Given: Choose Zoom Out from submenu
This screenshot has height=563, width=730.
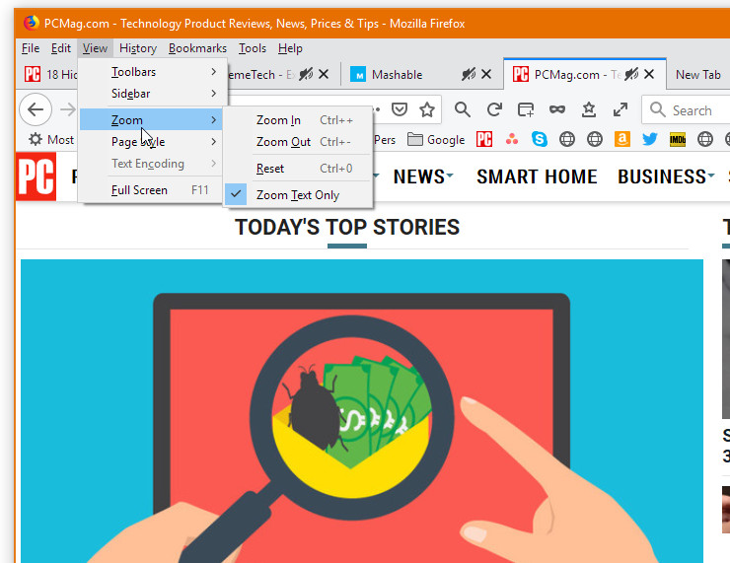Looking at the screenshot, I should pos(298,141).
